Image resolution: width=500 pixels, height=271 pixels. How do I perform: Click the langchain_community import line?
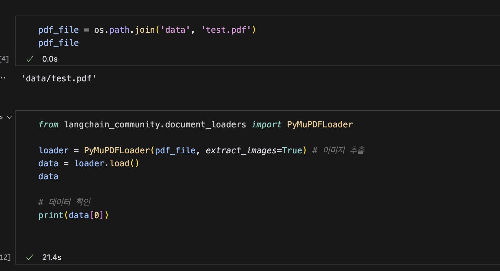pos(155,124)
